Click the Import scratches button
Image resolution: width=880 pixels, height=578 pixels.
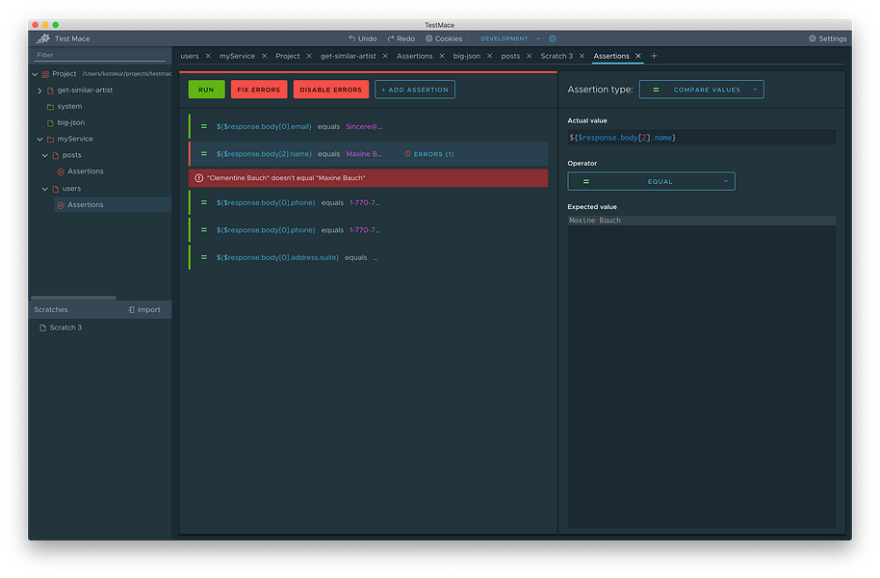(144, 309)
